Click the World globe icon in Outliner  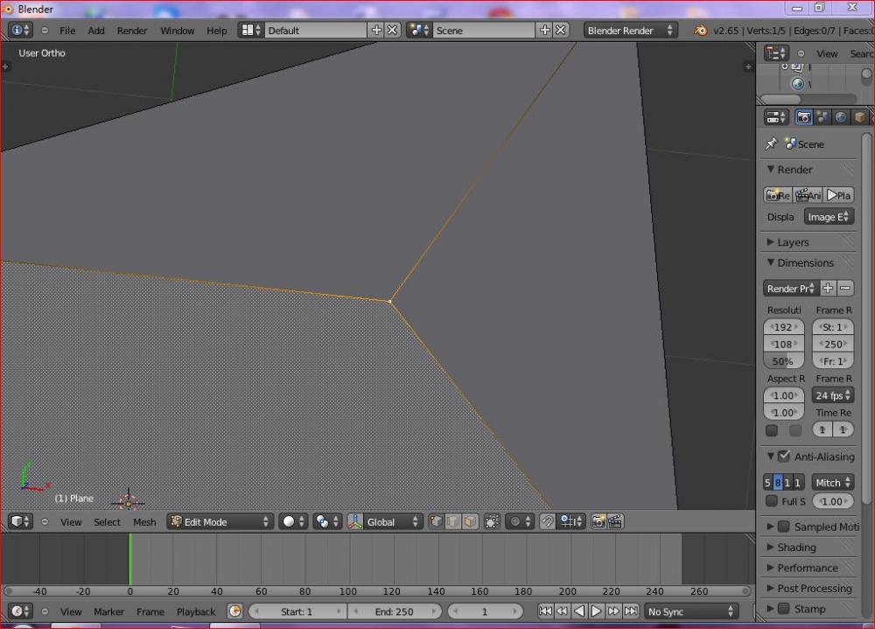point(798,84)
